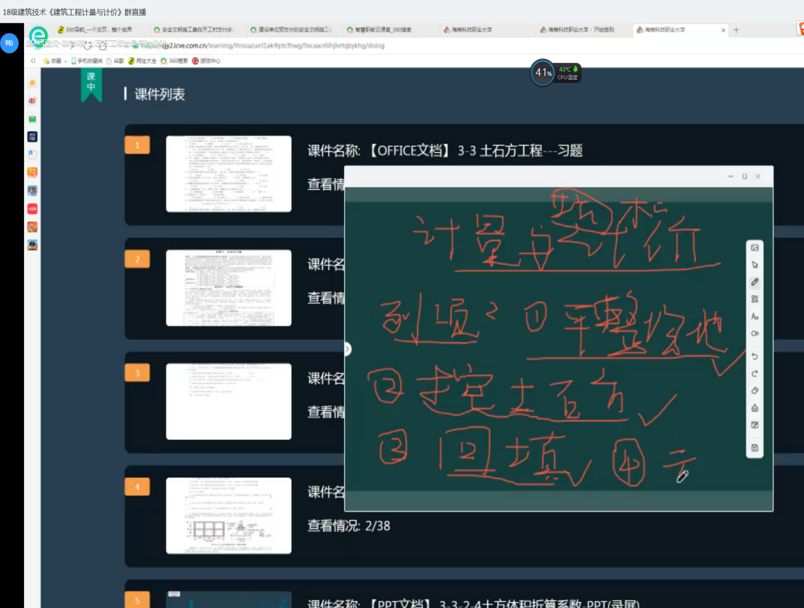The height and width of the screenshot is (608, 804).
Task: Maximize the whiteboard window
Action: point(744,176)
